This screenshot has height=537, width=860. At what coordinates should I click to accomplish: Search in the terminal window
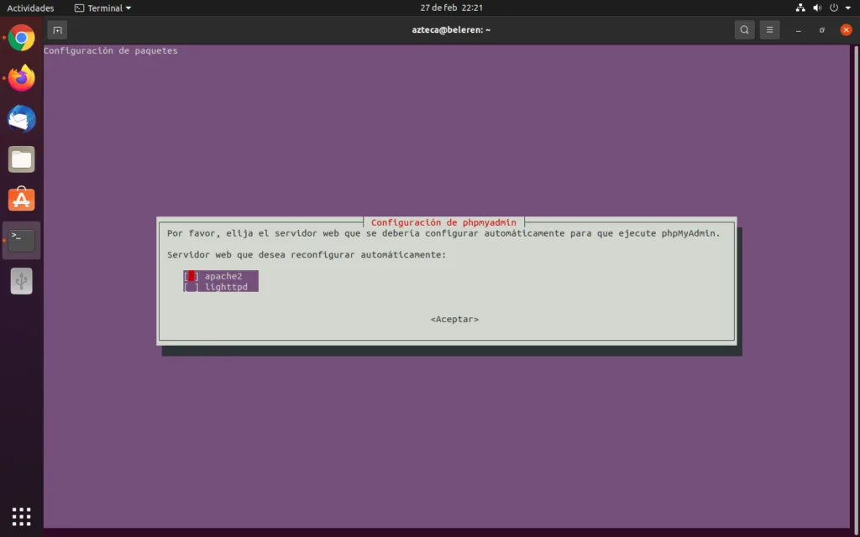[744, 30]
